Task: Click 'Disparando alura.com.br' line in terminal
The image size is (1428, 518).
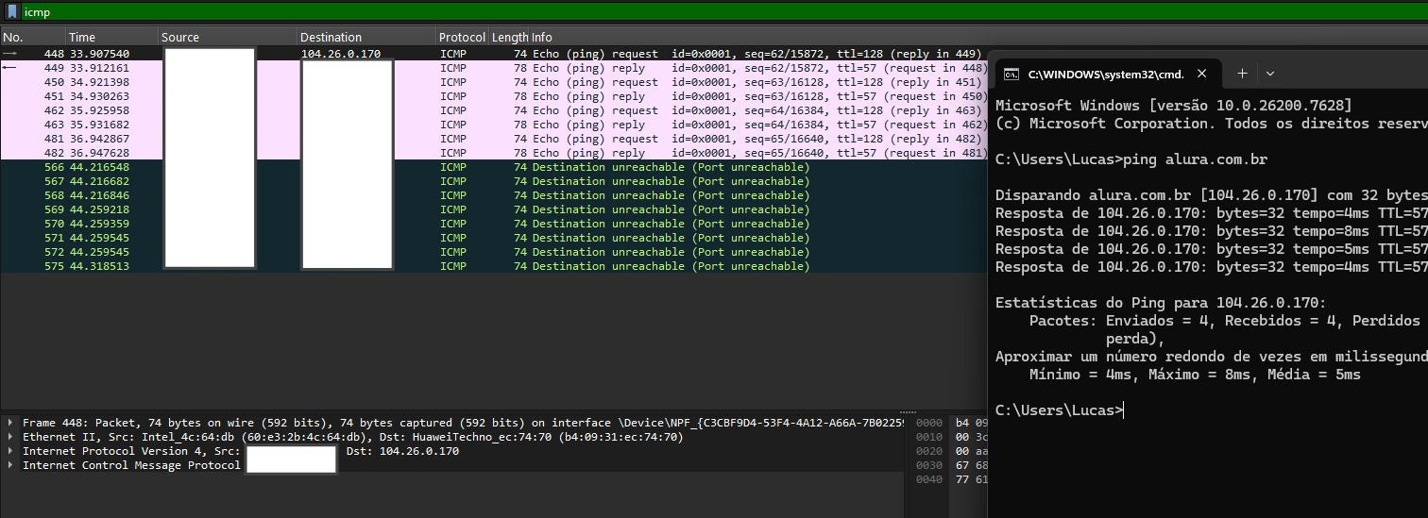Action: [1212, 195]
